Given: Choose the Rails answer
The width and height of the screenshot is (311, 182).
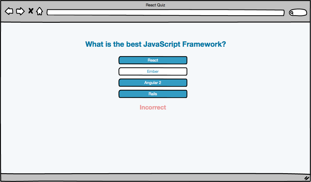Looking at the screenshot, I should [153, 94].
